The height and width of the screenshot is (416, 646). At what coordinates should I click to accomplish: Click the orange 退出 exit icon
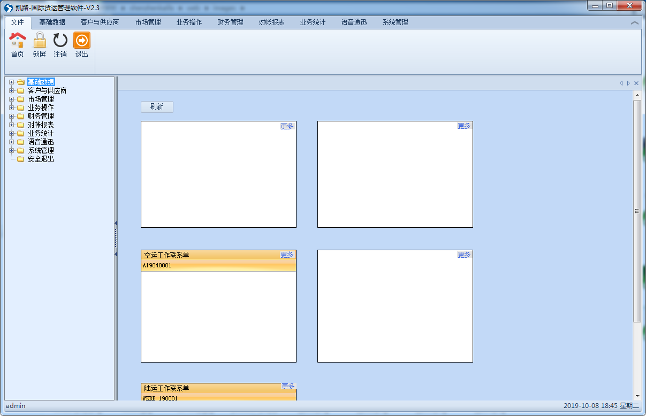[82, 41]
